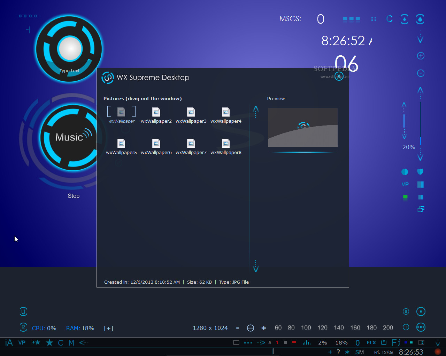Image resolution: width=446 pixels, height=356 pixels.
Task: Expand the [+] bracket button
Action: click(108, 328)
